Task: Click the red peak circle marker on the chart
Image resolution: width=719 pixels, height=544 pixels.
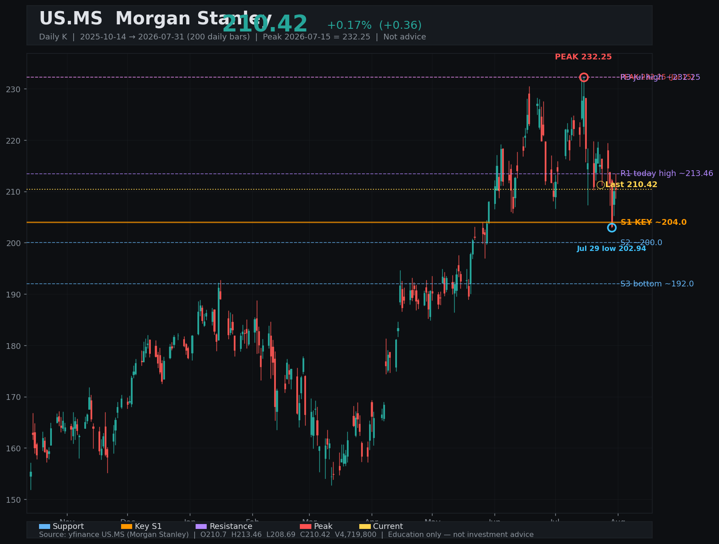Action: coord(584,77)
